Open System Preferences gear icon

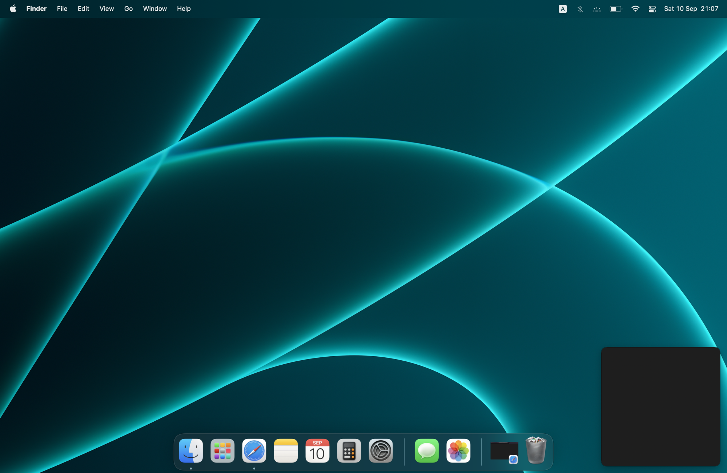[x=381, y=451]
